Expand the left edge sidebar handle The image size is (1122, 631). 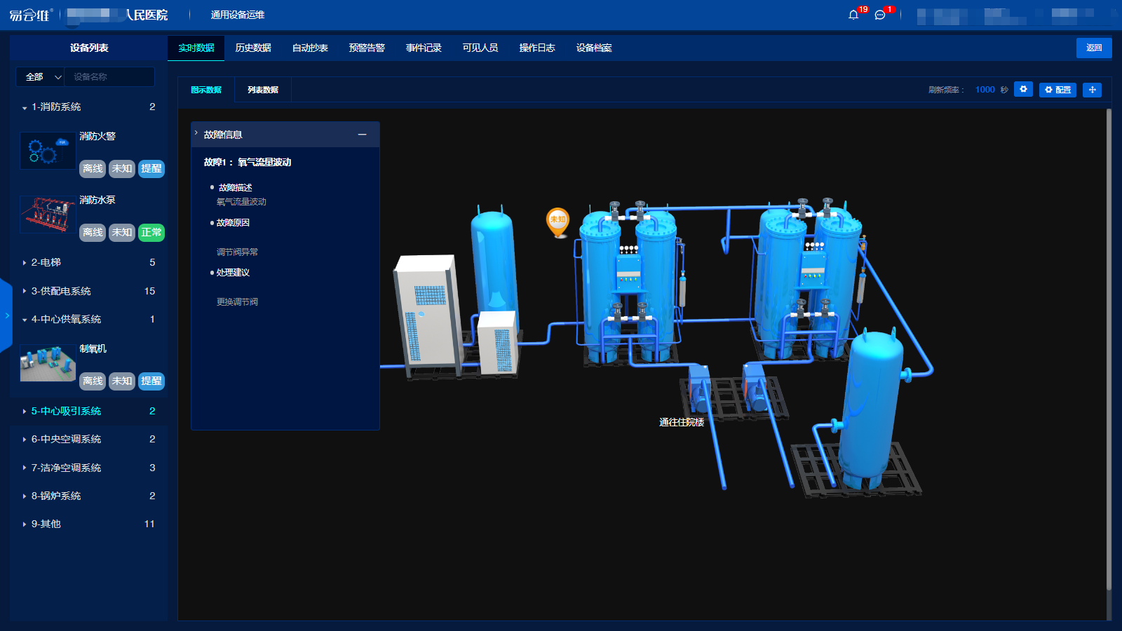click(6, 315)
